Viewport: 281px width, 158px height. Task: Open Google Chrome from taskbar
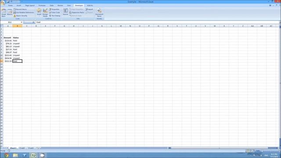tap(7, 155)
